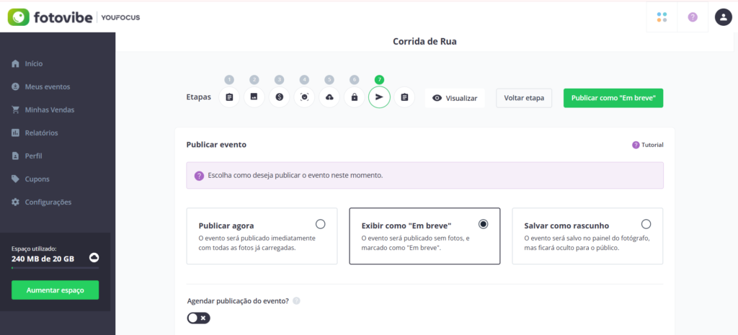Click the "Visualizar" eye button

pos(455,98)
